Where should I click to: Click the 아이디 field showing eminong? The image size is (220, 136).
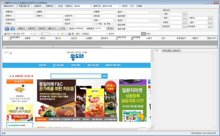pyautogui.click(x=80, y=29)
